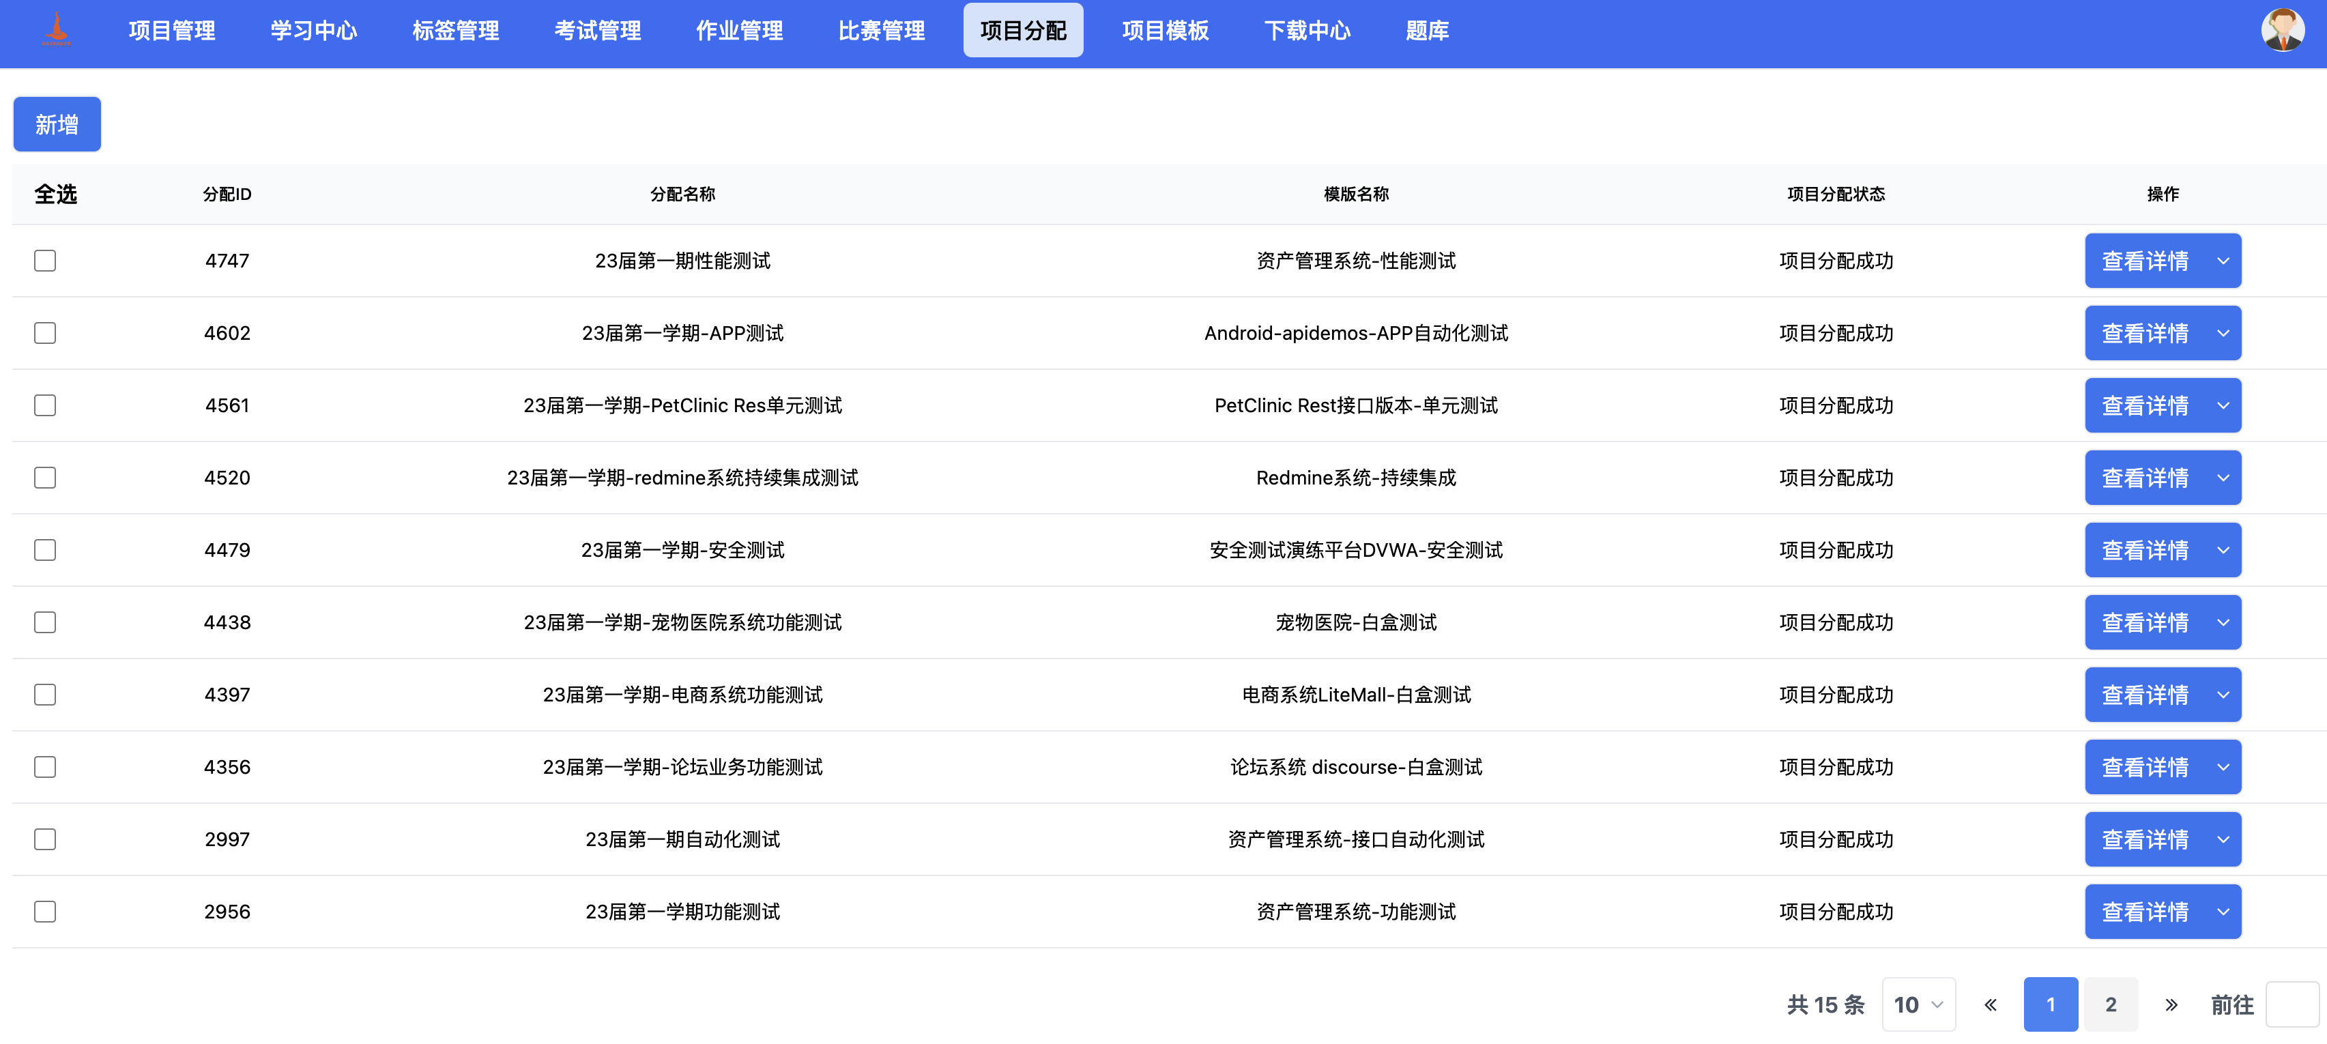Expand action arrow for allocation 4520
This screenshot has width=2327, height=1044.
tap(2222, 478)
